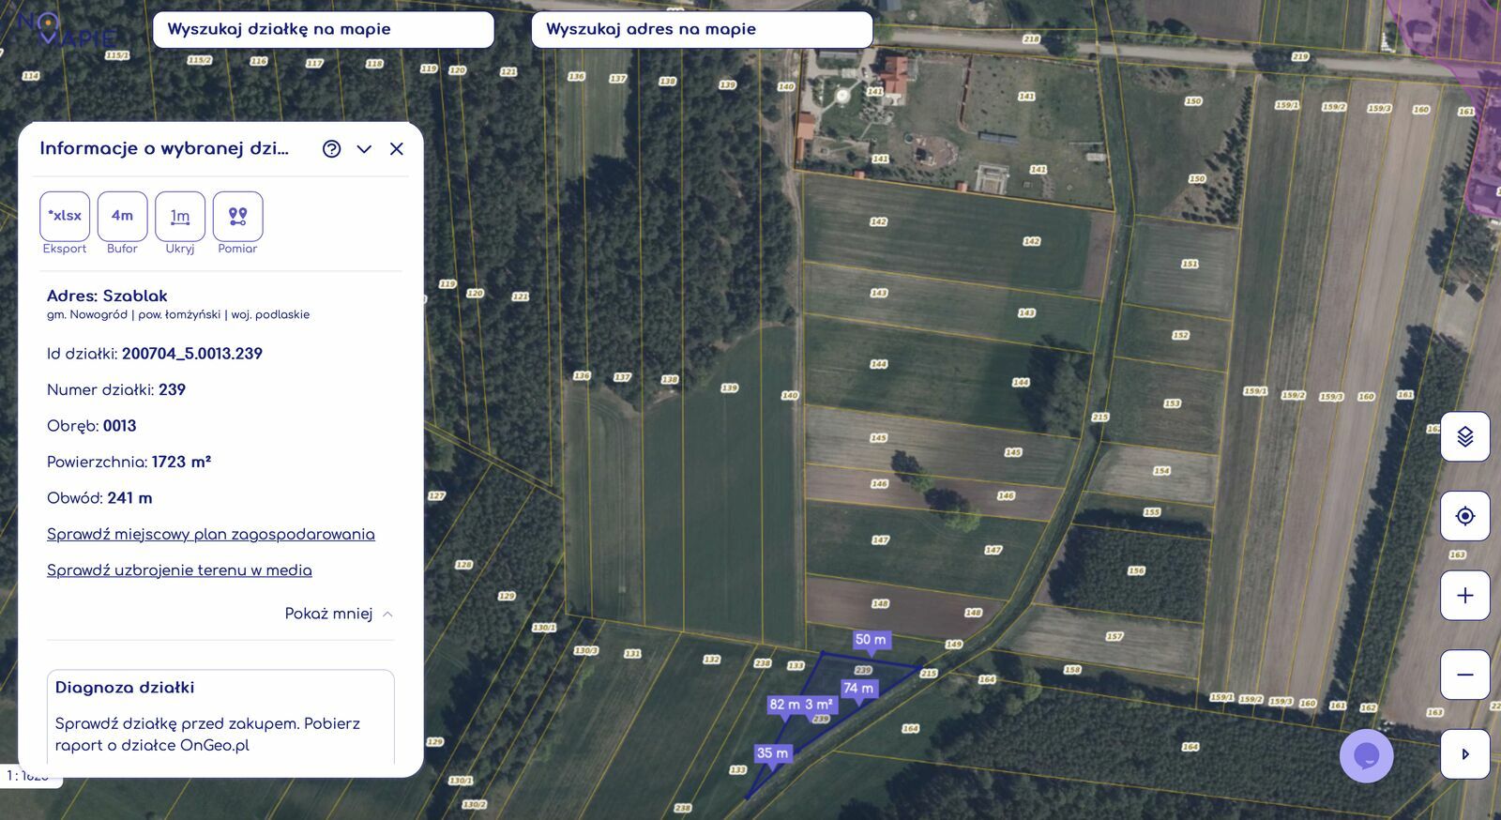
Task: Focus the 'Wyszukaj adres na mapie' field
Action: click(x=702, y=29)
